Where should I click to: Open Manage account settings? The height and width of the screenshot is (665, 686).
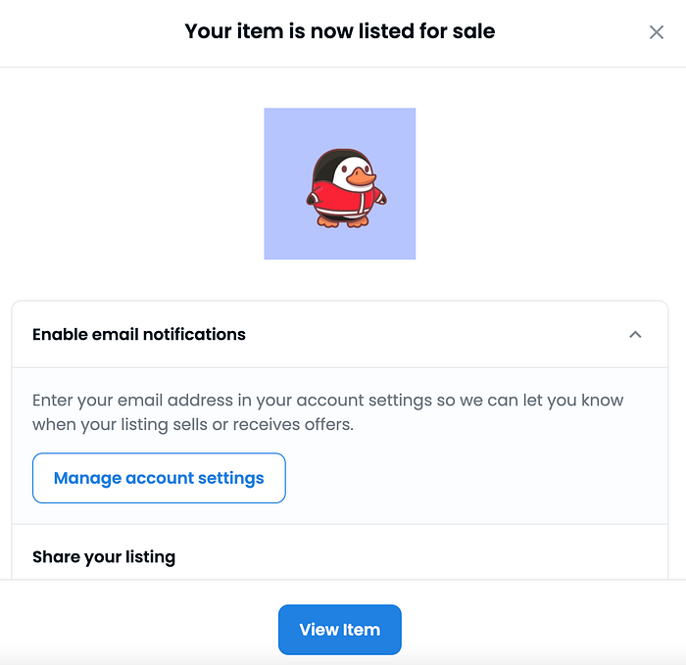click(159, 478)
